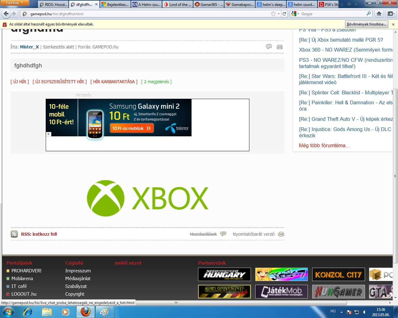Switch to the Gamer365 tab
The height and width of the screenshot is (318, 398).
pos(209,4)
